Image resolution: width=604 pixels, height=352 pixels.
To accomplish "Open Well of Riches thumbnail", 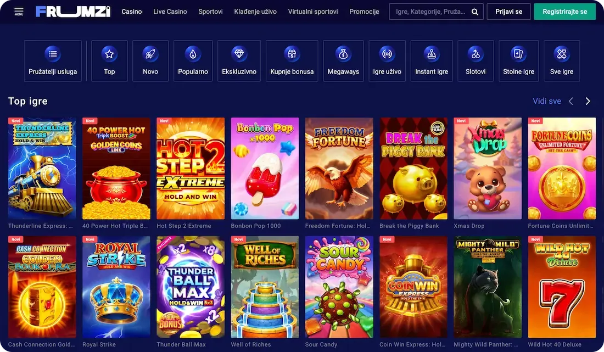I will tap(265, 287).
